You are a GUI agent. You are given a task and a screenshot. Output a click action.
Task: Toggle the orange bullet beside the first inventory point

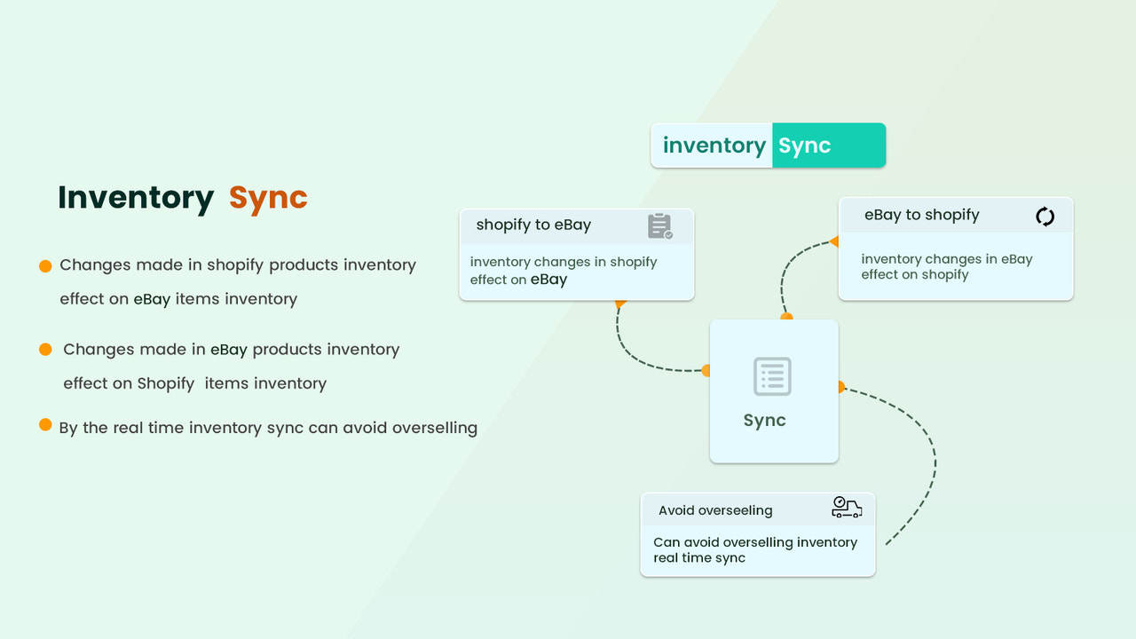pos(44,264)
